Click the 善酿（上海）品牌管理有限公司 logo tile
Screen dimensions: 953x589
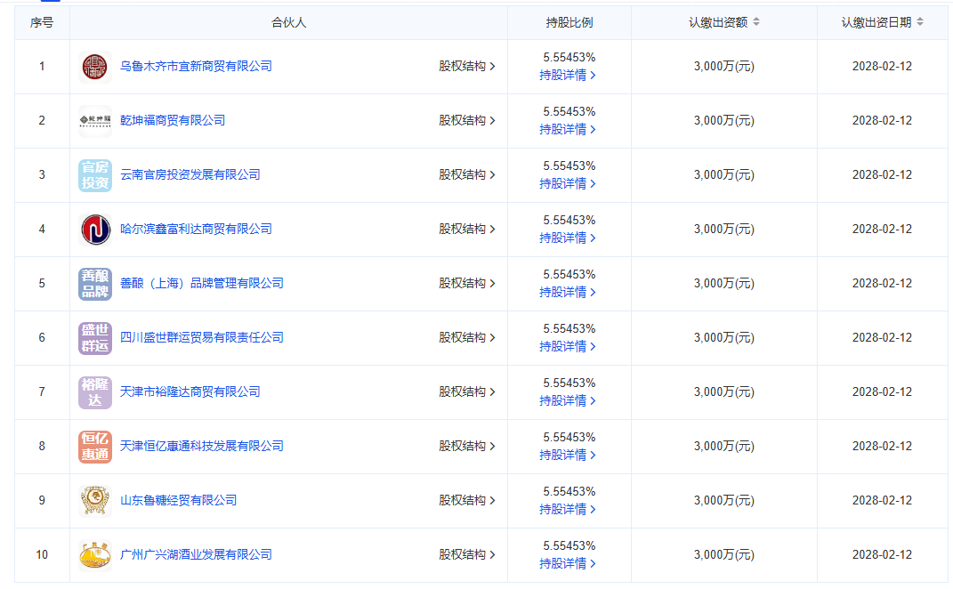point(95,283)
